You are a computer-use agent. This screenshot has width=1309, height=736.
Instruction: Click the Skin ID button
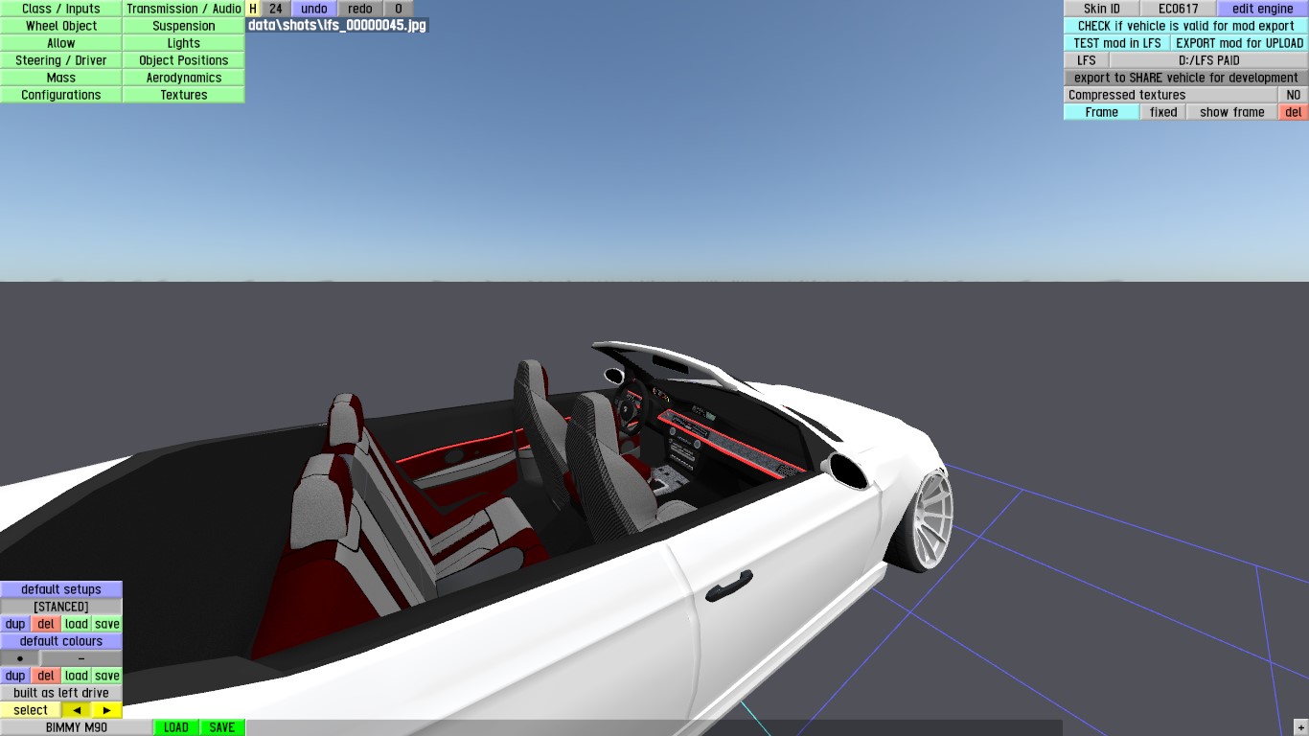[x=1102, y=9]
